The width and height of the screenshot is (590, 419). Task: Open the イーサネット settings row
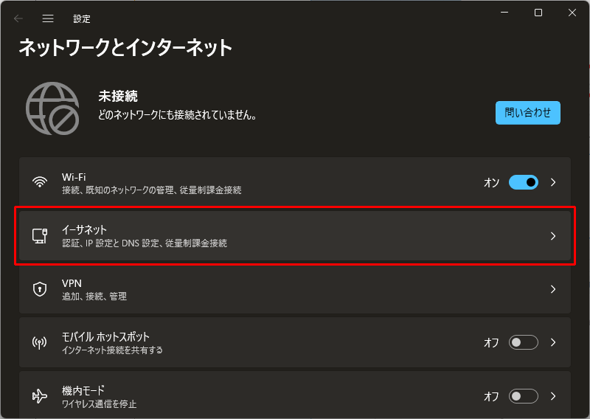pyautogui.click(x=295, y=235)
